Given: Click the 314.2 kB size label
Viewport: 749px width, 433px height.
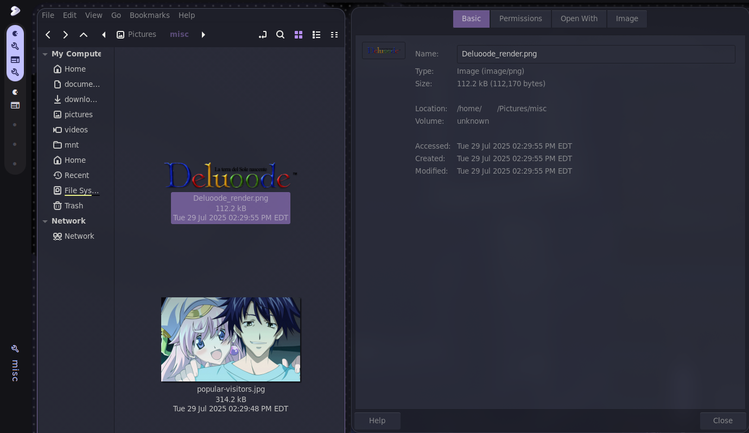Looking at the screenshot, I should 231,399.
